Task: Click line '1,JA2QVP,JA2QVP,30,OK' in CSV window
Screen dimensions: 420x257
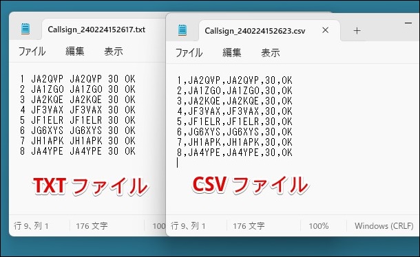Action: (235, 80)
